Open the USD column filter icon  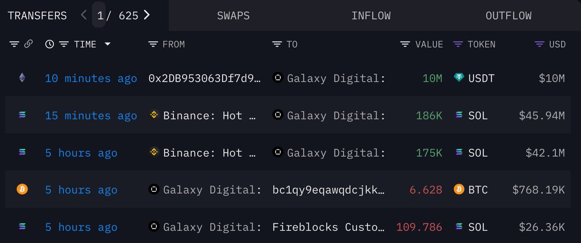click(x=539, y=44)
